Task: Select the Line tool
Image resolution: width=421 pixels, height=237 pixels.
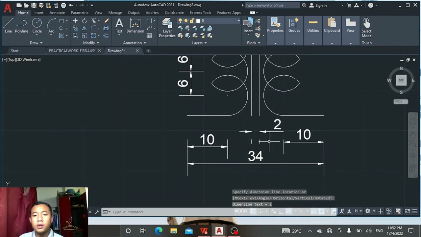Action: [8, 26]
